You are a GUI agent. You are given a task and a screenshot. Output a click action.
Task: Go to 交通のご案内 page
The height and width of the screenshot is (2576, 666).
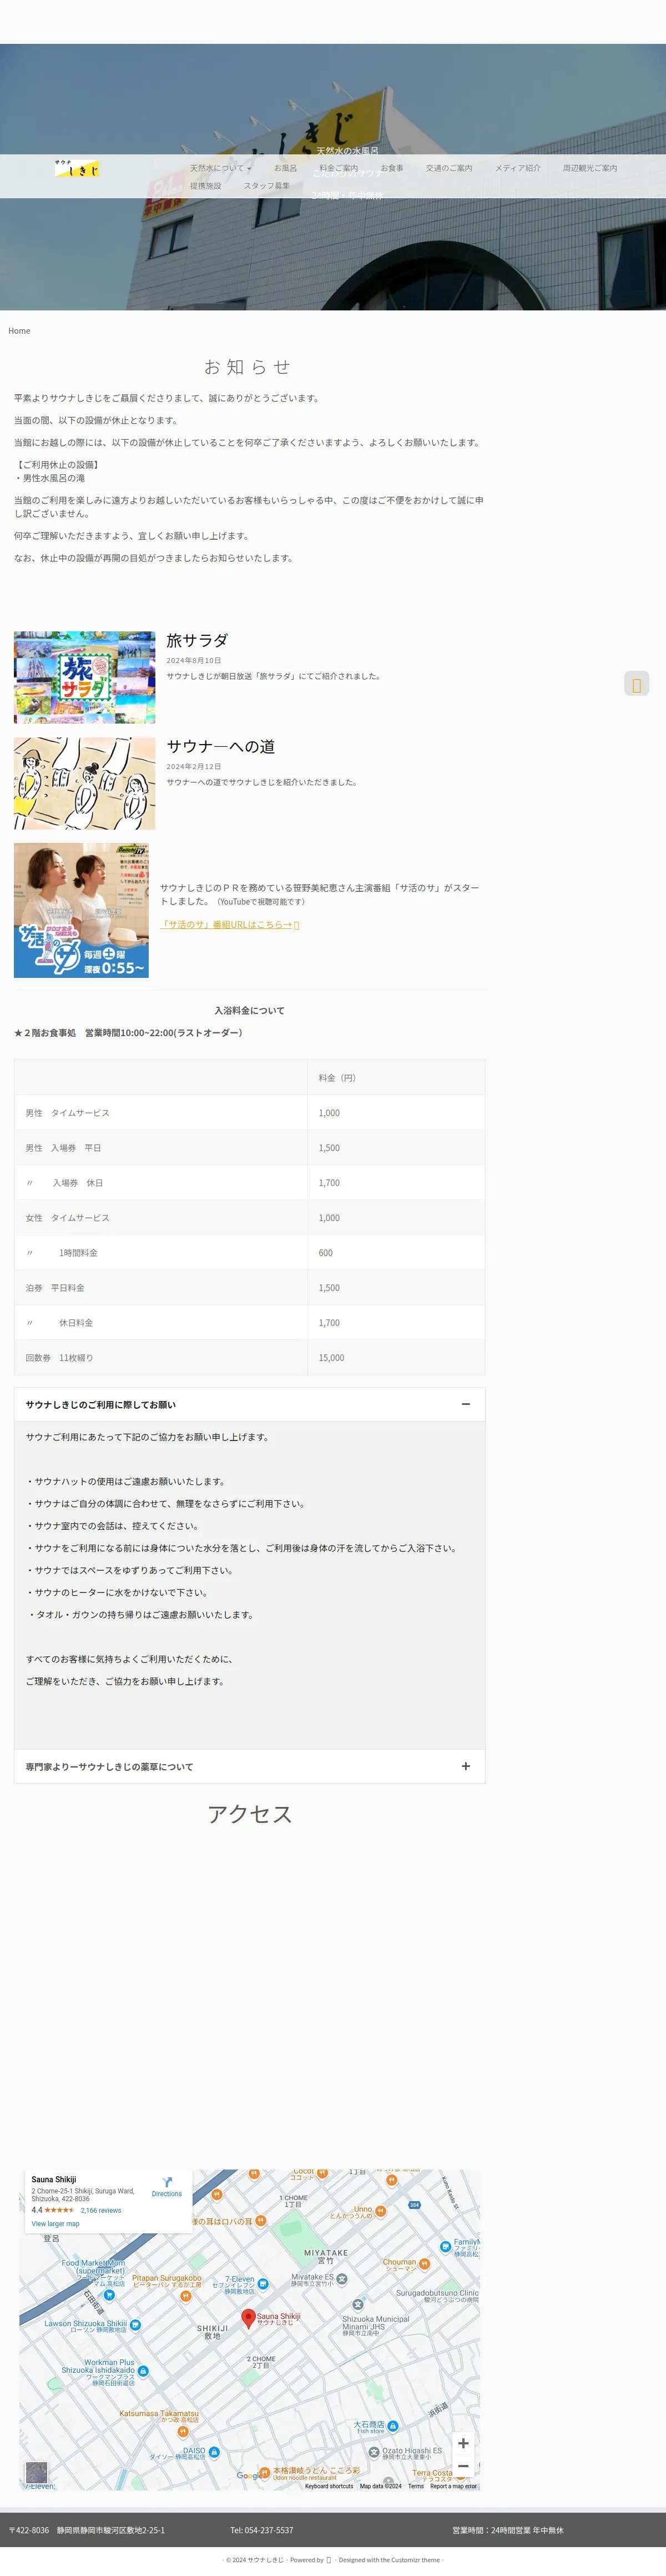(x=448, y=168)
